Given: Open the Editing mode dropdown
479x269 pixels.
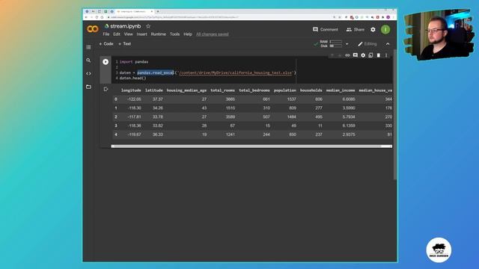Looking at the screenshot, I should click(367, 44).
